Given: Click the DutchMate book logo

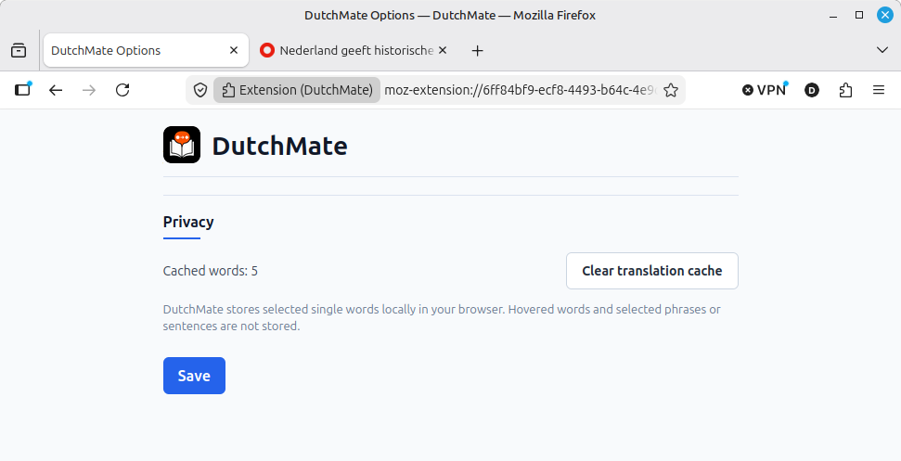Looking at the screenshot, I should [x=182, y=145].
